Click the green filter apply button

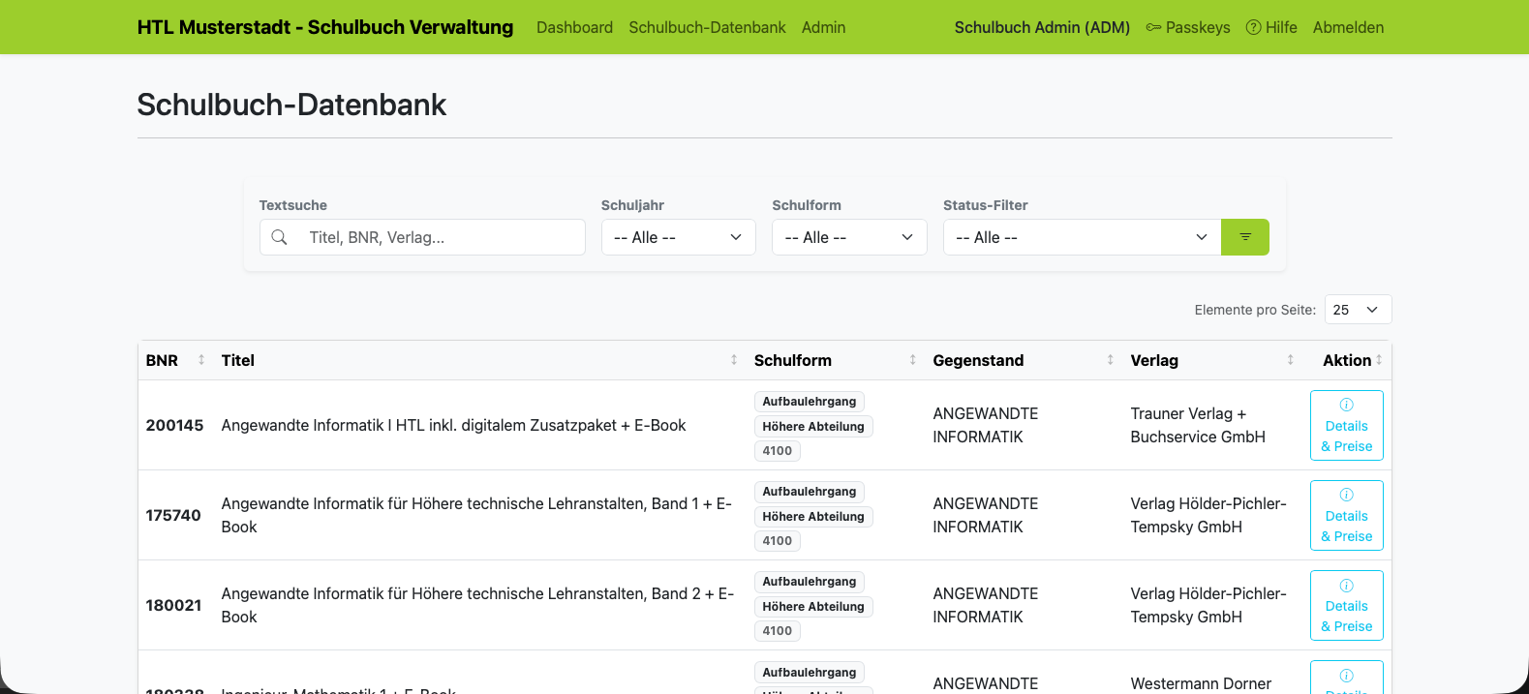click(x=1244, y=237)
